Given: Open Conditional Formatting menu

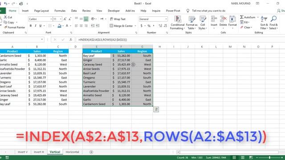Looking at the screenshot, I should [177, 23].
